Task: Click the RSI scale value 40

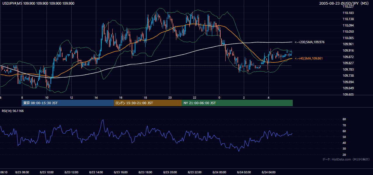Action: 344,143
